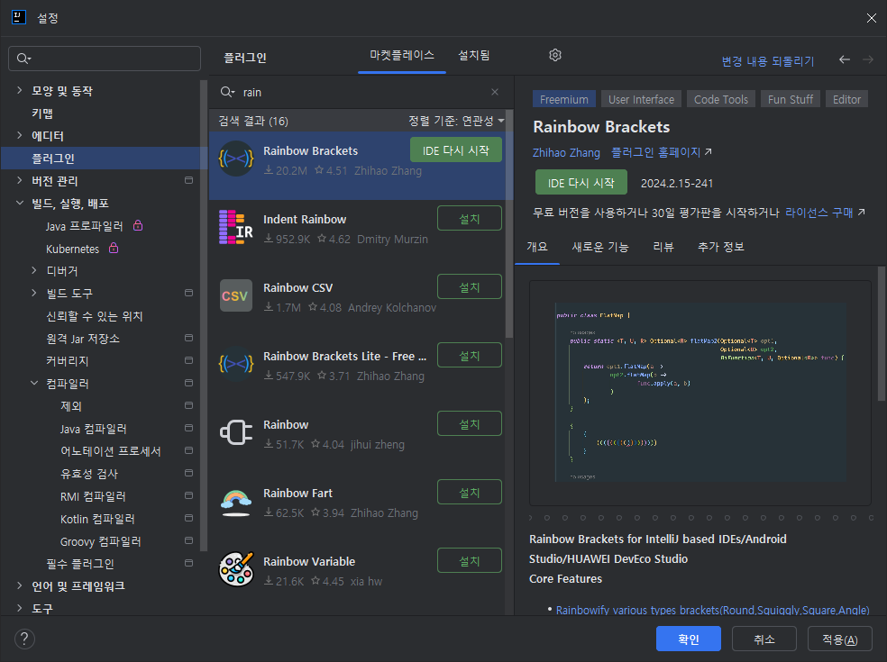Open the 정렬 기준: 연관성 sort dropdown

[x=456, y=121]
